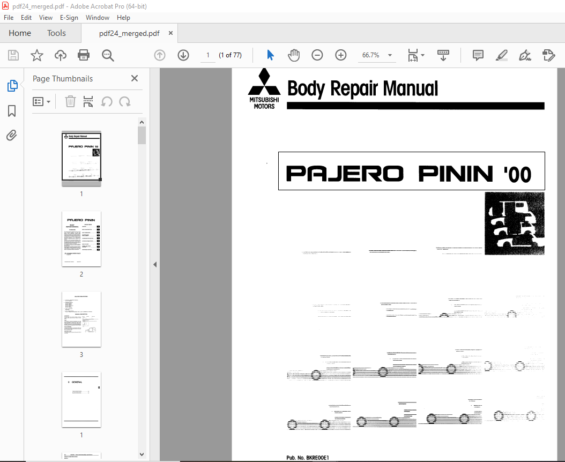Click the cloud upload icon
This screenshot has height=462, width=565.
[61, 55]
